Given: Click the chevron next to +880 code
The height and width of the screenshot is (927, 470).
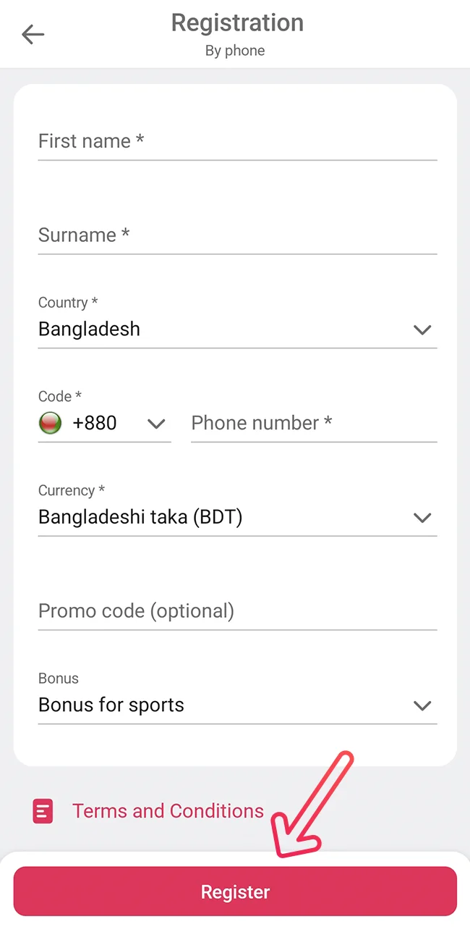Looking at the screenshot, I should point(156,424).
